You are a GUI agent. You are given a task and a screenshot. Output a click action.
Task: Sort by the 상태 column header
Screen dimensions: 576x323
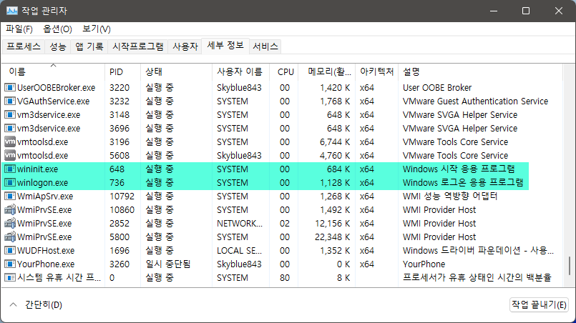pyautogui.click(x=176, y=72)
